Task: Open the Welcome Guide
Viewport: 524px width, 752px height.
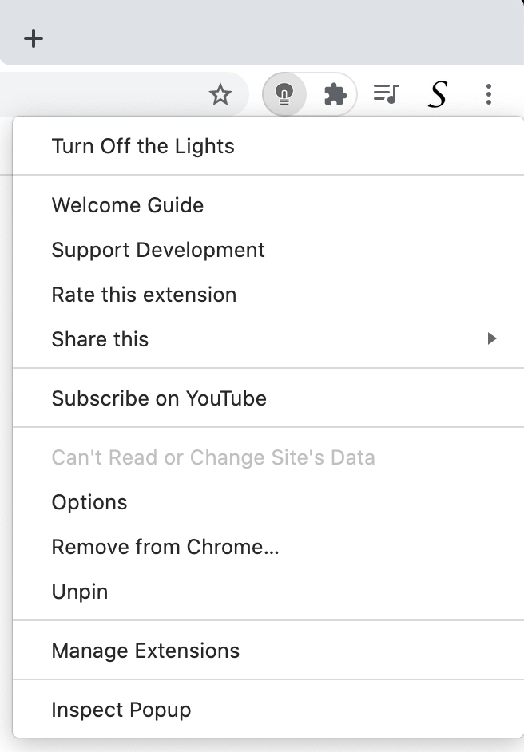Action: pyautogui.click(x=127, y=205)
